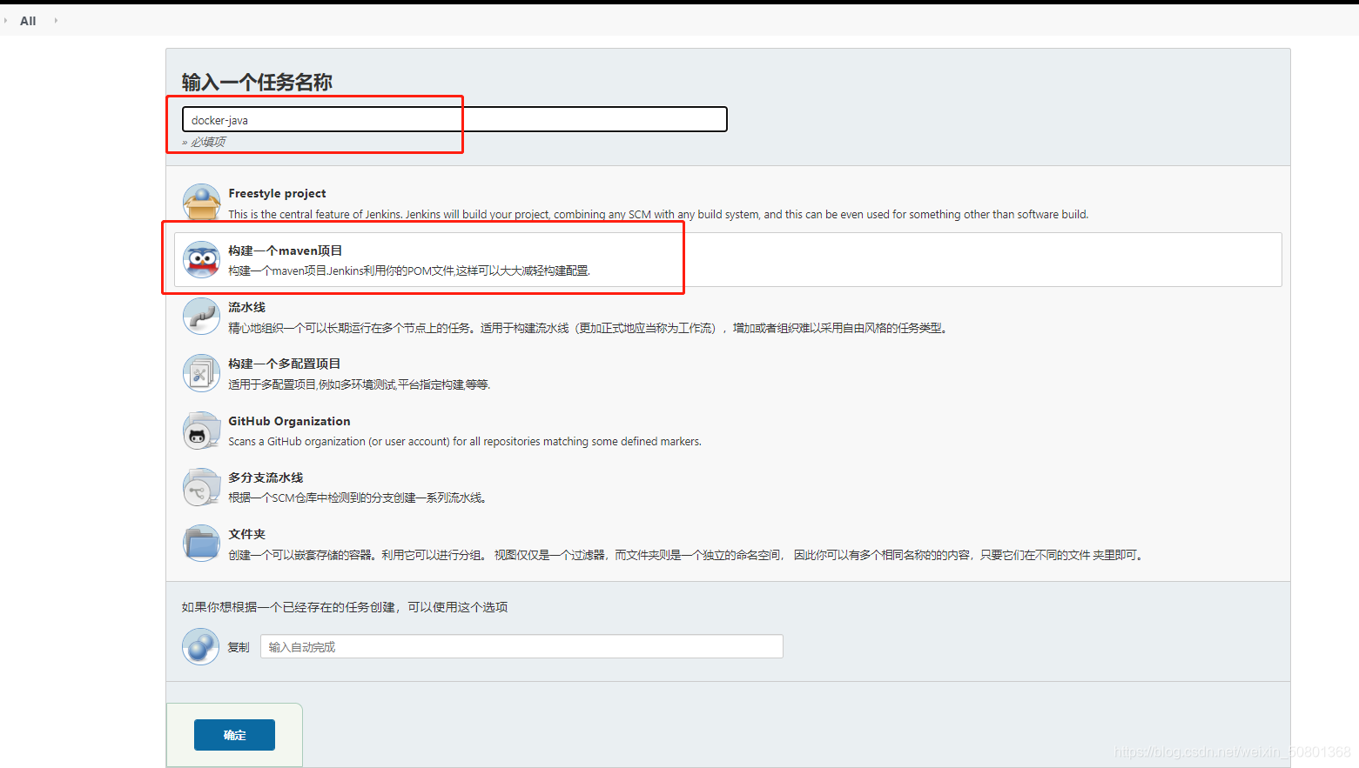This screenshot has width=1359, height=768.
Task: Select the GitHub Organization title
Action: pyautogui.click(x=289, y=421)
